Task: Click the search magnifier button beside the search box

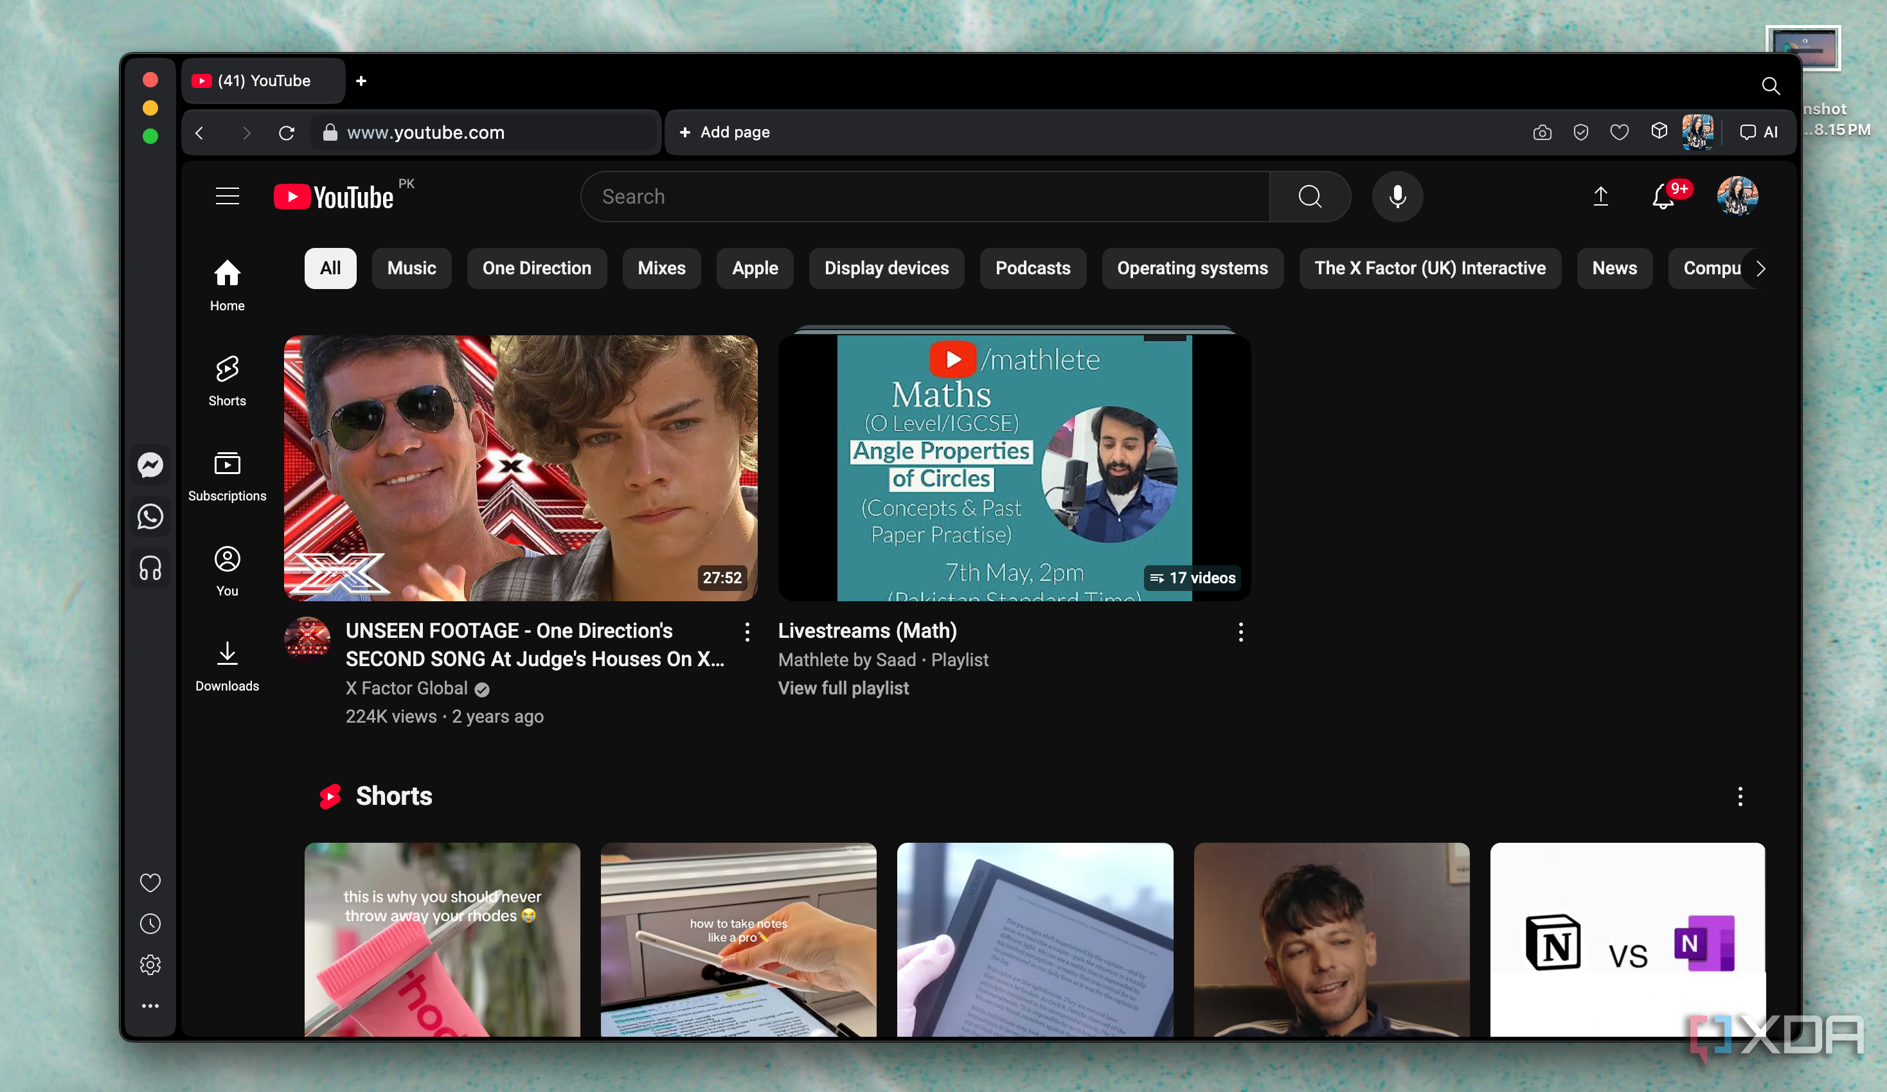Action: pos(1310,196)
